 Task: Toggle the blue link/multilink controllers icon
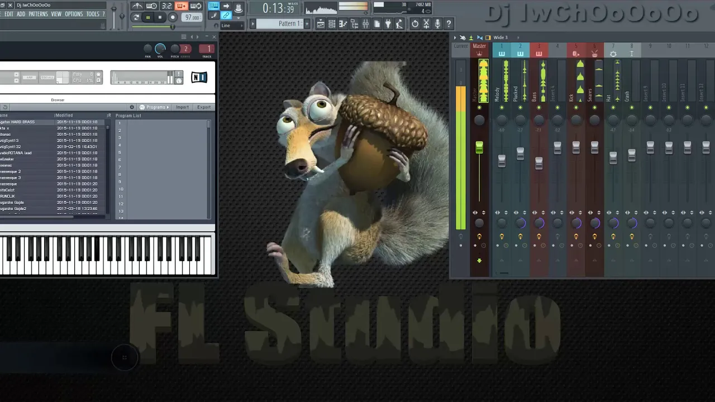(226, 16)
